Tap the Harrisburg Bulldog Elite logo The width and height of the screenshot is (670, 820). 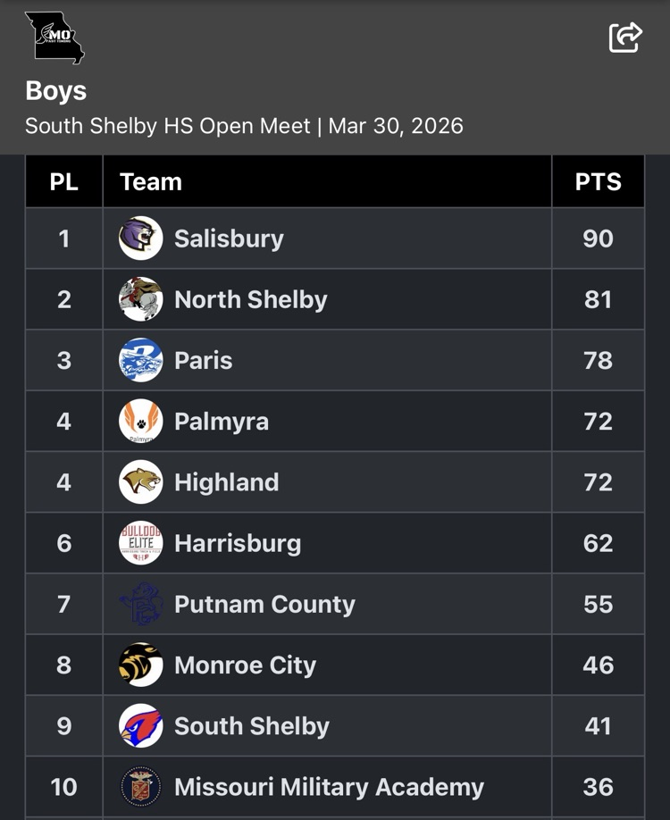click(141, 543)
